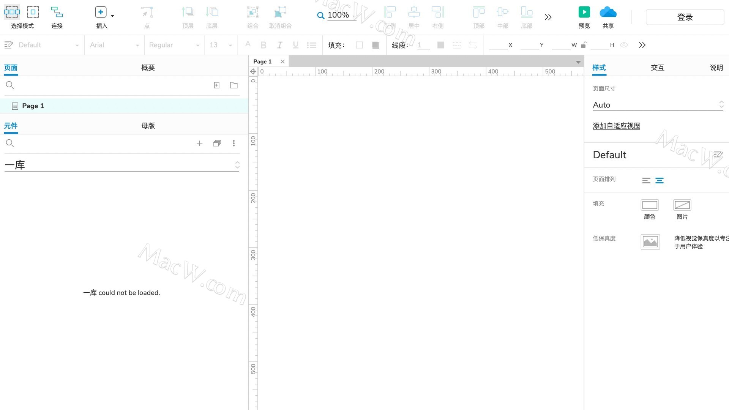Viewport: 729px width, 410px height.
Task: Click the 组合 group icon
Action: [x=253, y=12]
